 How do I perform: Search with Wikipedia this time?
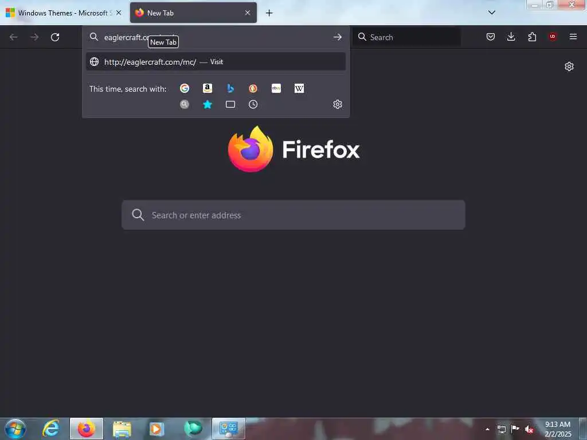tap(299, 88)
